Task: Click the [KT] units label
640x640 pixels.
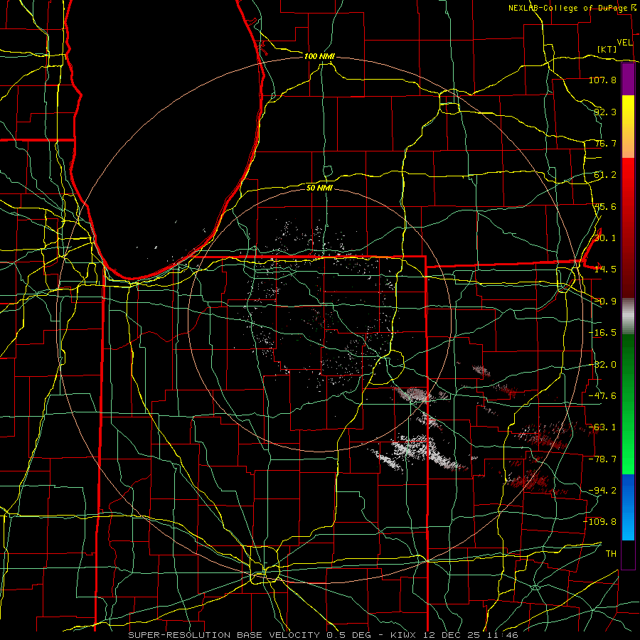Action: point(607,49)
